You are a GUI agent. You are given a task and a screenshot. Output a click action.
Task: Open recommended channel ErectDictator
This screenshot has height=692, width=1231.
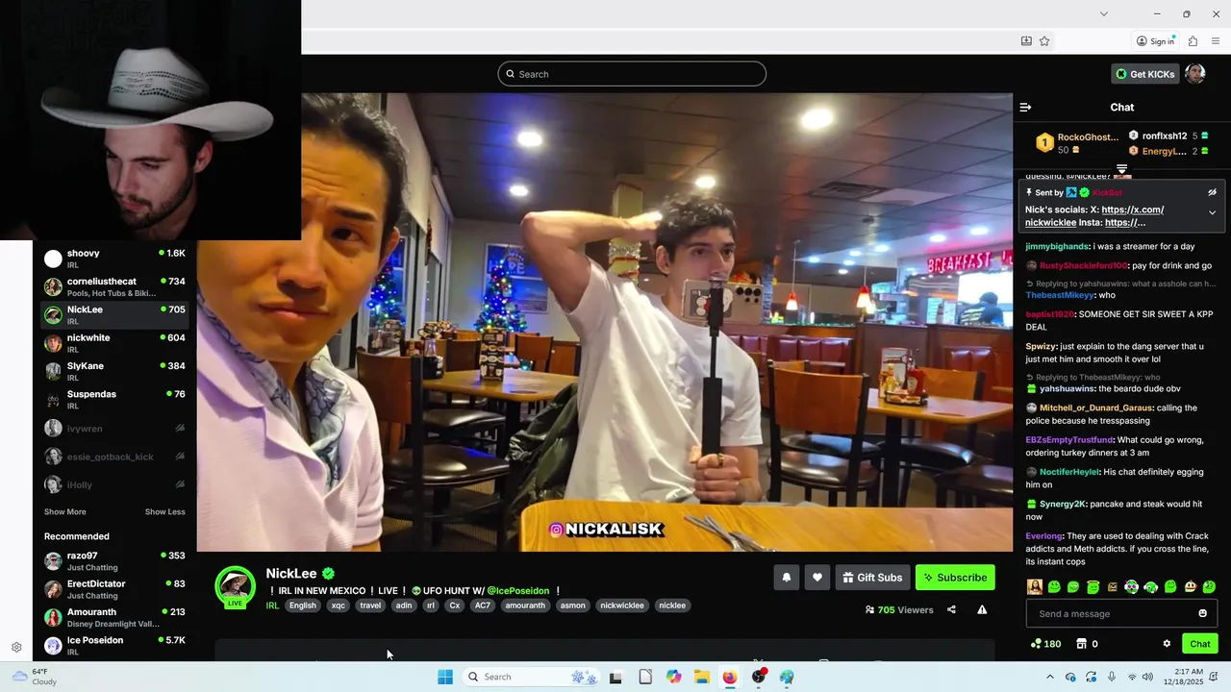pos(114,589)
